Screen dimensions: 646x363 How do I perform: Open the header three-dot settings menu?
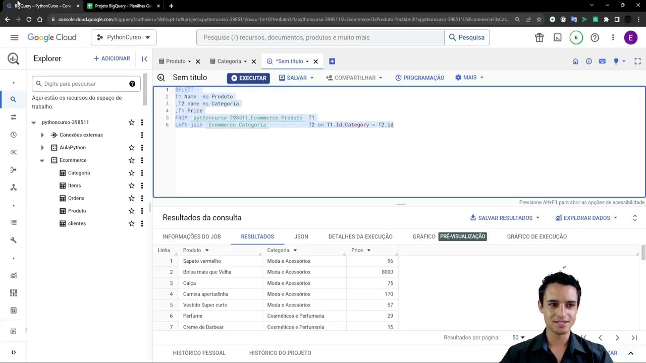pos(613,37)
